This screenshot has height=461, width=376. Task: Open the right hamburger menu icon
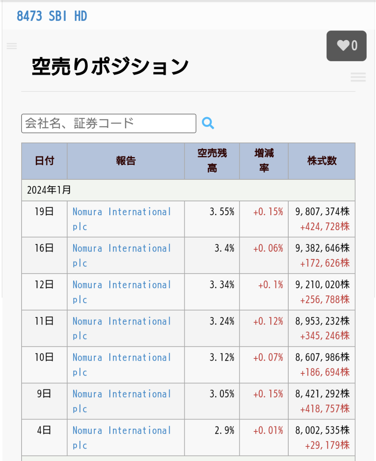(x=358, y=77)
